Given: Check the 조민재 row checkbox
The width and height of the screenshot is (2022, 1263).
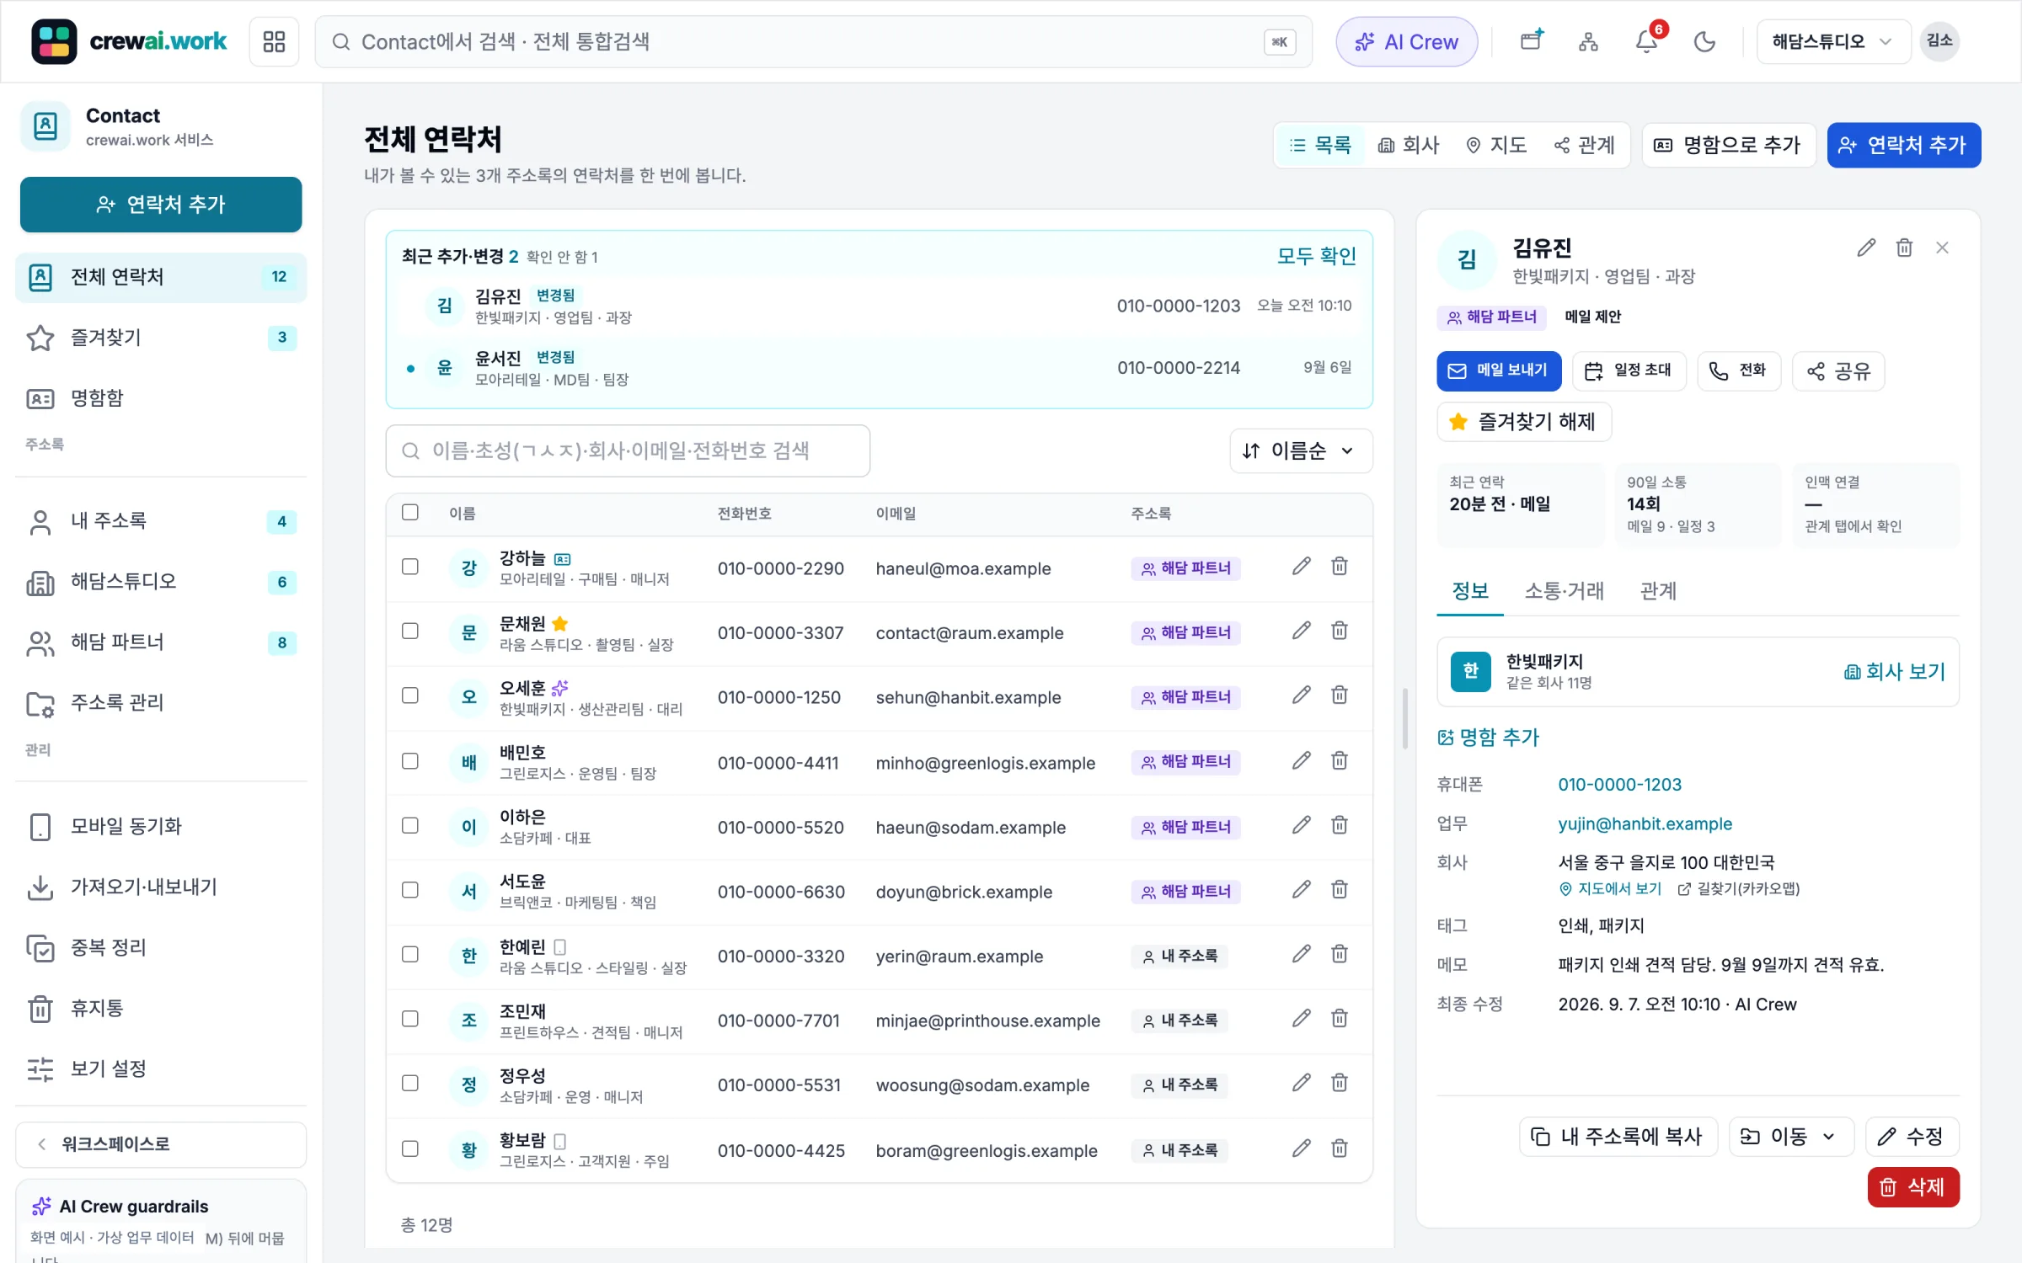Looking at the screenshot, I should tap(410, 1019).
